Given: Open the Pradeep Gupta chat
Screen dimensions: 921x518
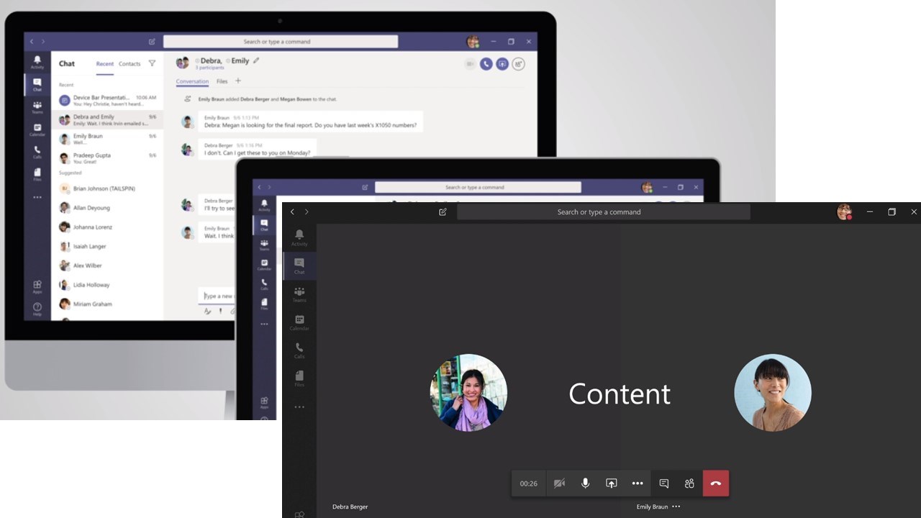Looking at the screenshot, I should (107, 158).
